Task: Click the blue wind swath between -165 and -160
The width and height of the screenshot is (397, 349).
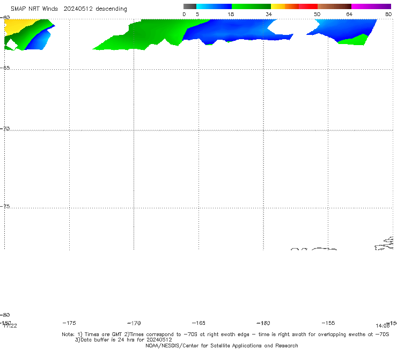Action: pos(228,31)
